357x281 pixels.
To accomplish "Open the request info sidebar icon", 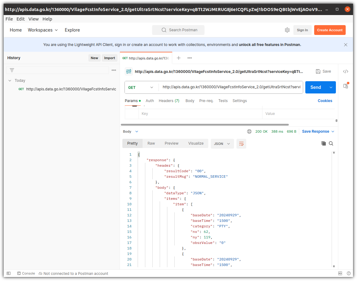I will (346, 86).
